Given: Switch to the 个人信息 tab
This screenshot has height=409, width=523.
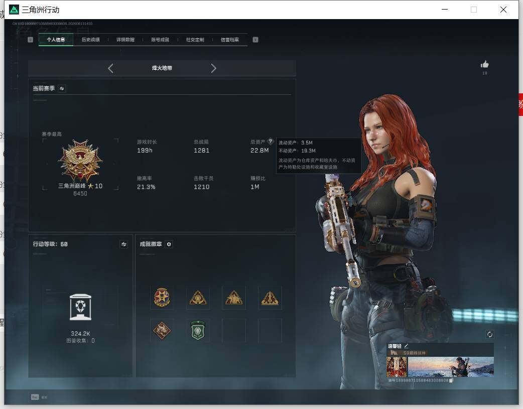Looking at the screenshot, I should [x=56, y=40].
